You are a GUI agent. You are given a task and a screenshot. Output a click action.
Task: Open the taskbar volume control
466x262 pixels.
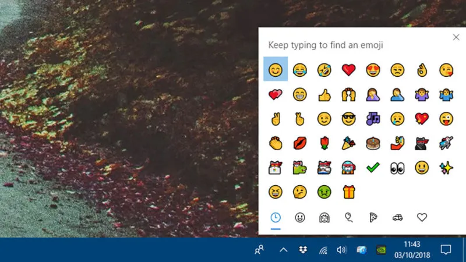click(x=341, y=250)
